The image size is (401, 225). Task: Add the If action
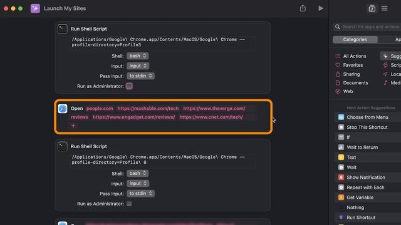(368, 137)
